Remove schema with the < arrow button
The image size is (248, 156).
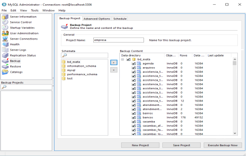click(x=114, y=70)
